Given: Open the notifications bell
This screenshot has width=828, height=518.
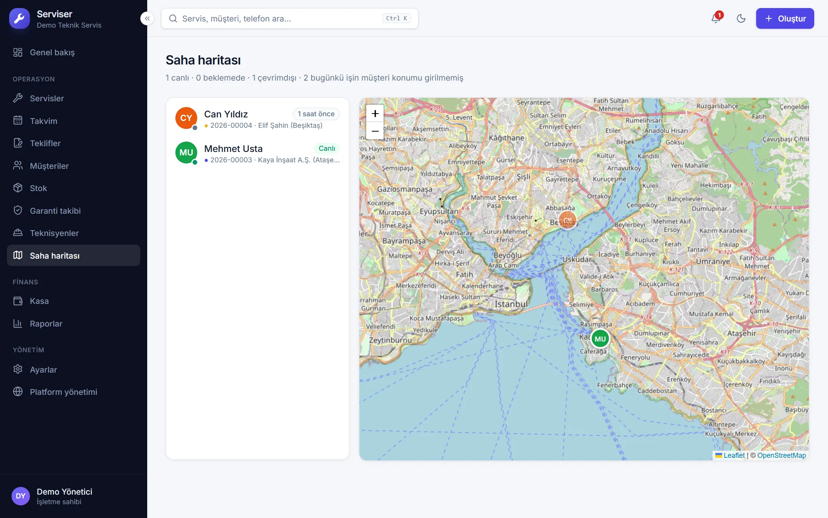Looking at the screenshot, I should coord(716,18).
